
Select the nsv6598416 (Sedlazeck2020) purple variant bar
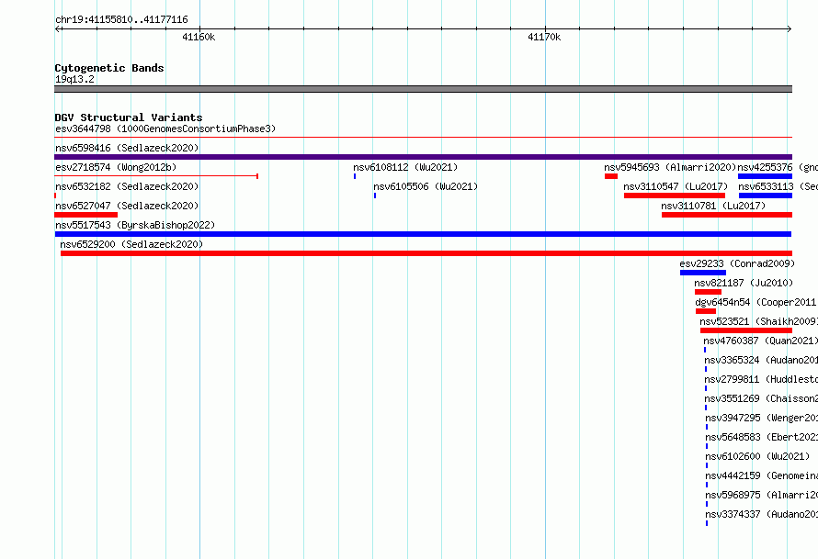click(x=423, y=157)
